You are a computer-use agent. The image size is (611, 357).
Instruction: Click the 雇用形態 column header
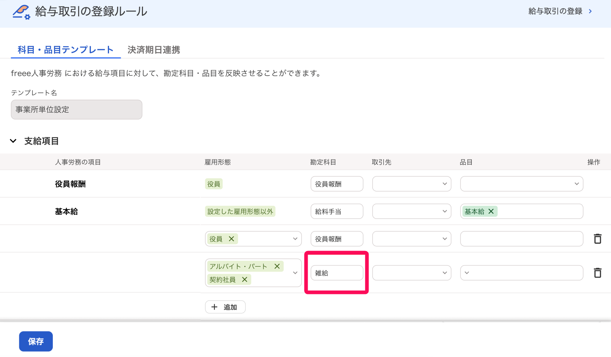218,162
